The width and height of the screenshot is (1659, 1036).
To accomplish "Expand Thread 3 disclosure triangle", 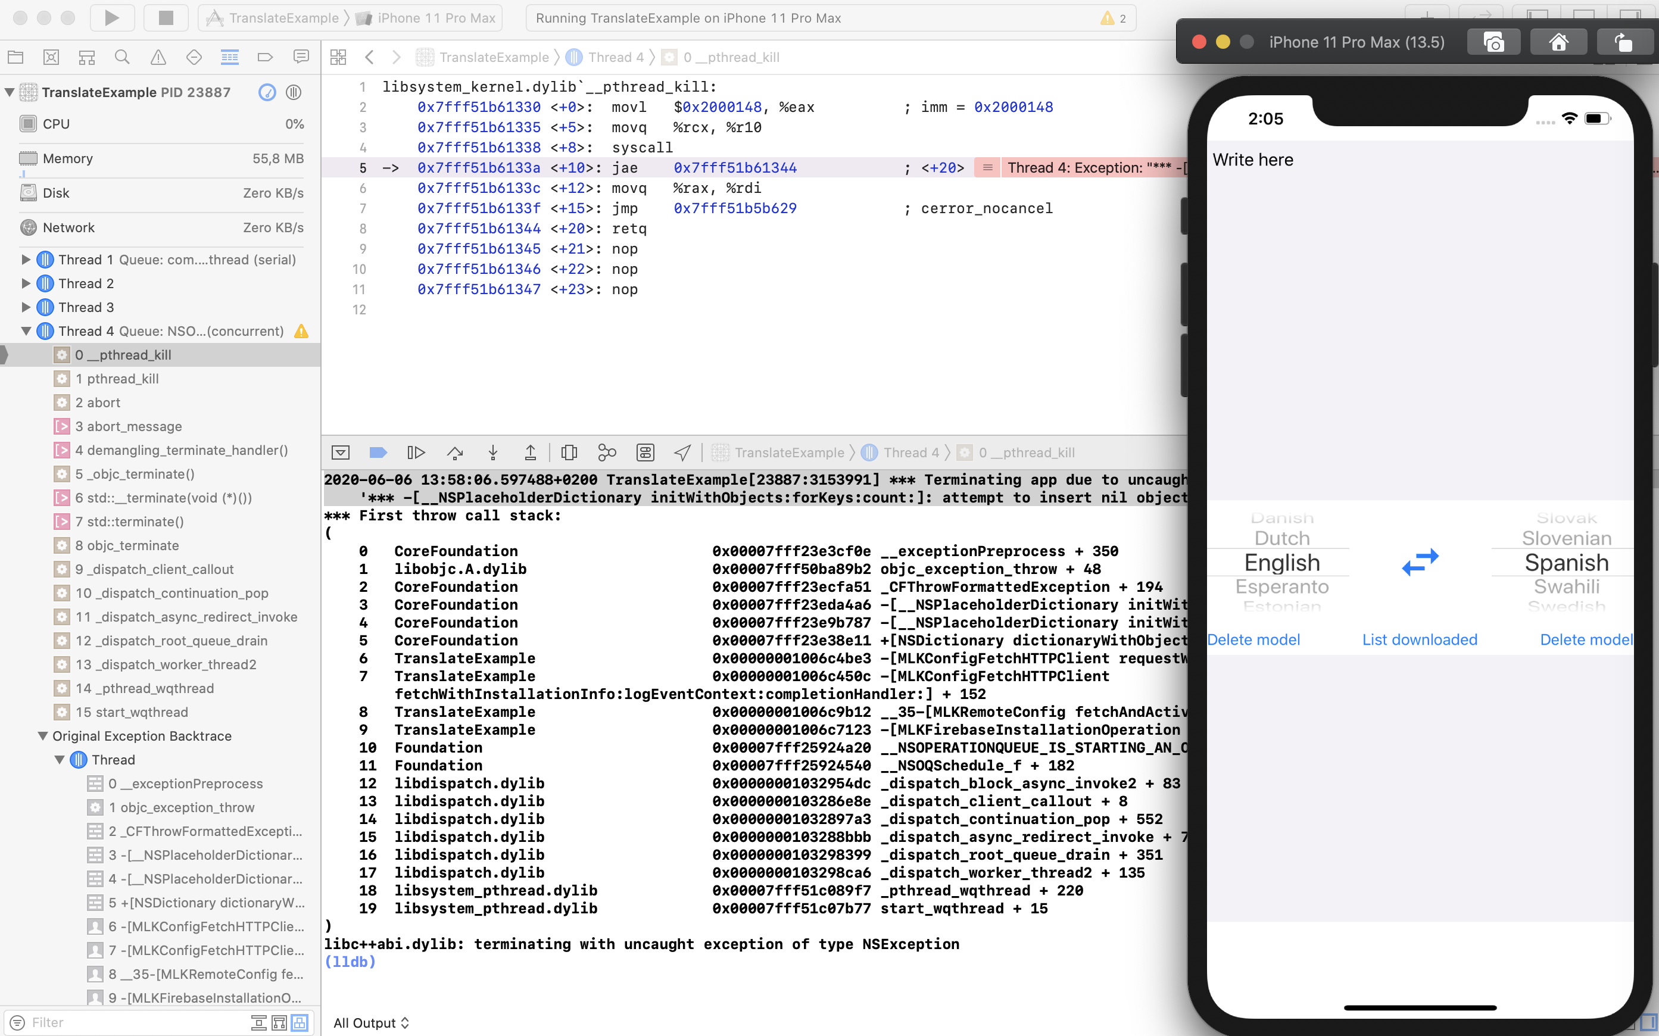I will (26, 307).
